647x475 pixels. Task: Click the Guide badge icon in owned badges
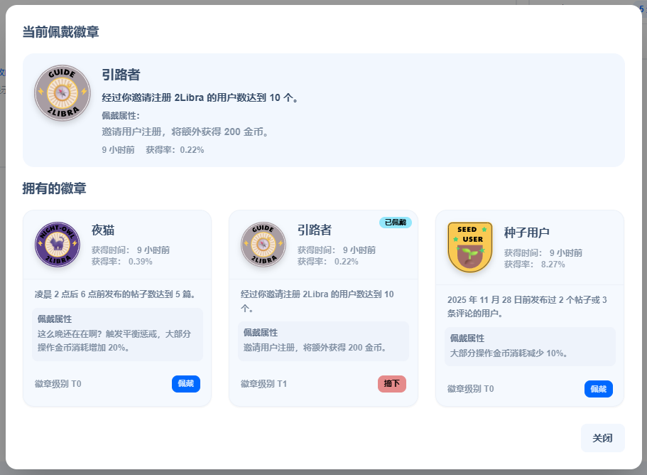[x=263, y=245]
